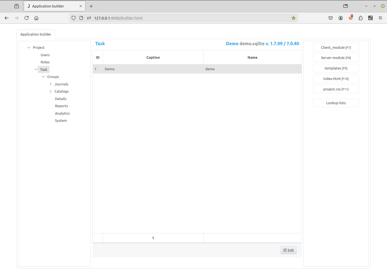Save page with the Pocket icon
387x272 pixels.
(x=331, y=18)
